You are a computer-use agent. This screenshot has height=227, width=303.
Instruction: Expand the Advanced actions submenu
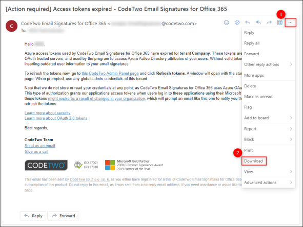(268, 183)
